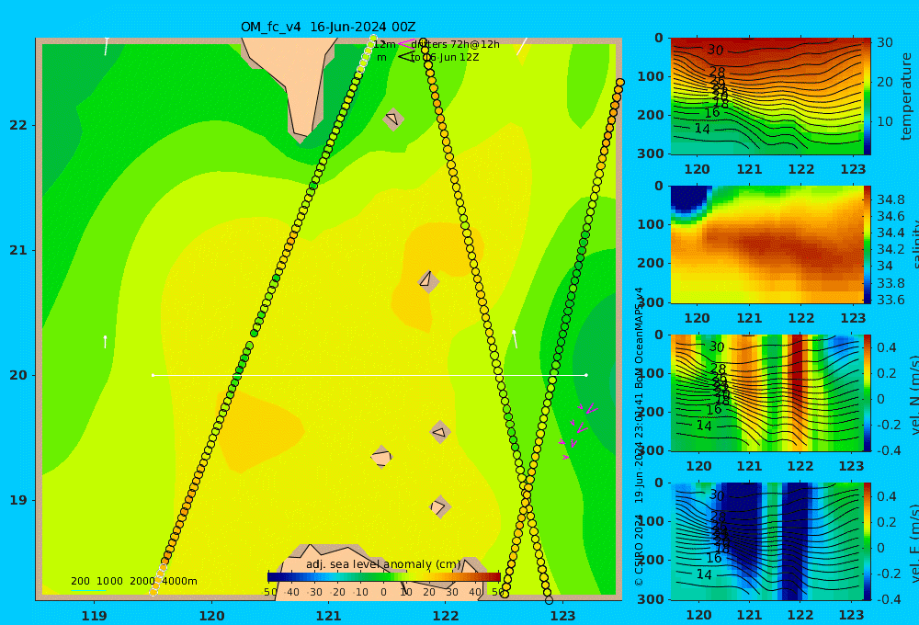The width and height of the screenshot is (919, 625).
Task: Click the 0.2 tick on vel. E colorbar
Action: click(889, 522)
